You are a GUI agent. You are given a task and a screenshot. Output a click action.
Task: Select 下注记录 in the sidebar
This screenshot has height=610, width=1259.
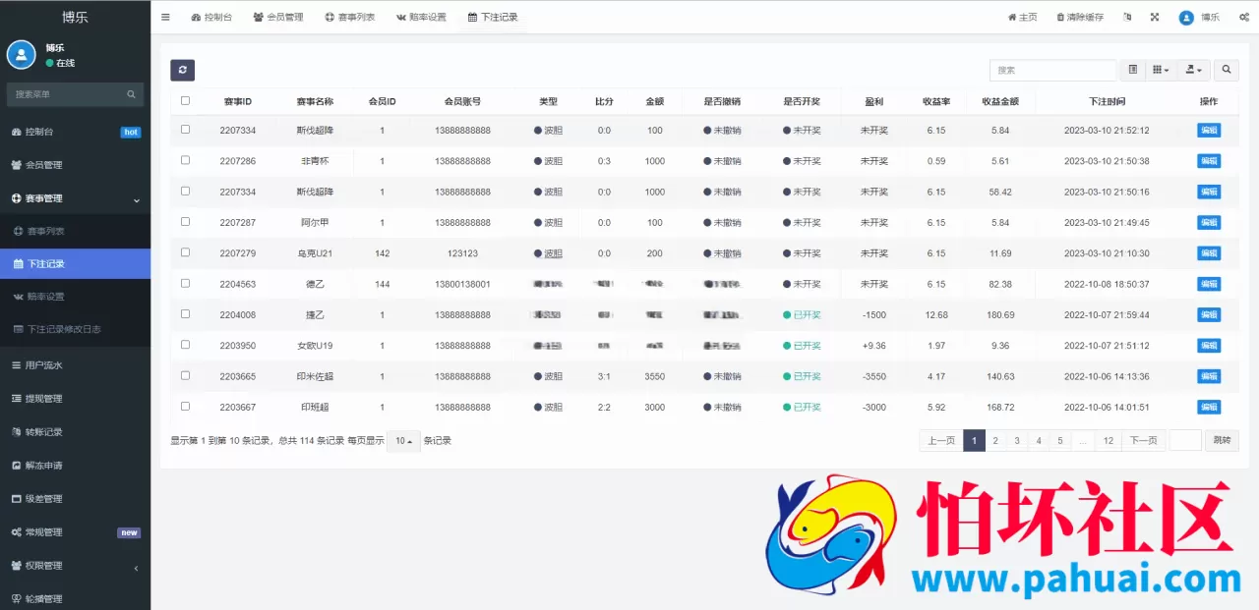coord(75,263)
